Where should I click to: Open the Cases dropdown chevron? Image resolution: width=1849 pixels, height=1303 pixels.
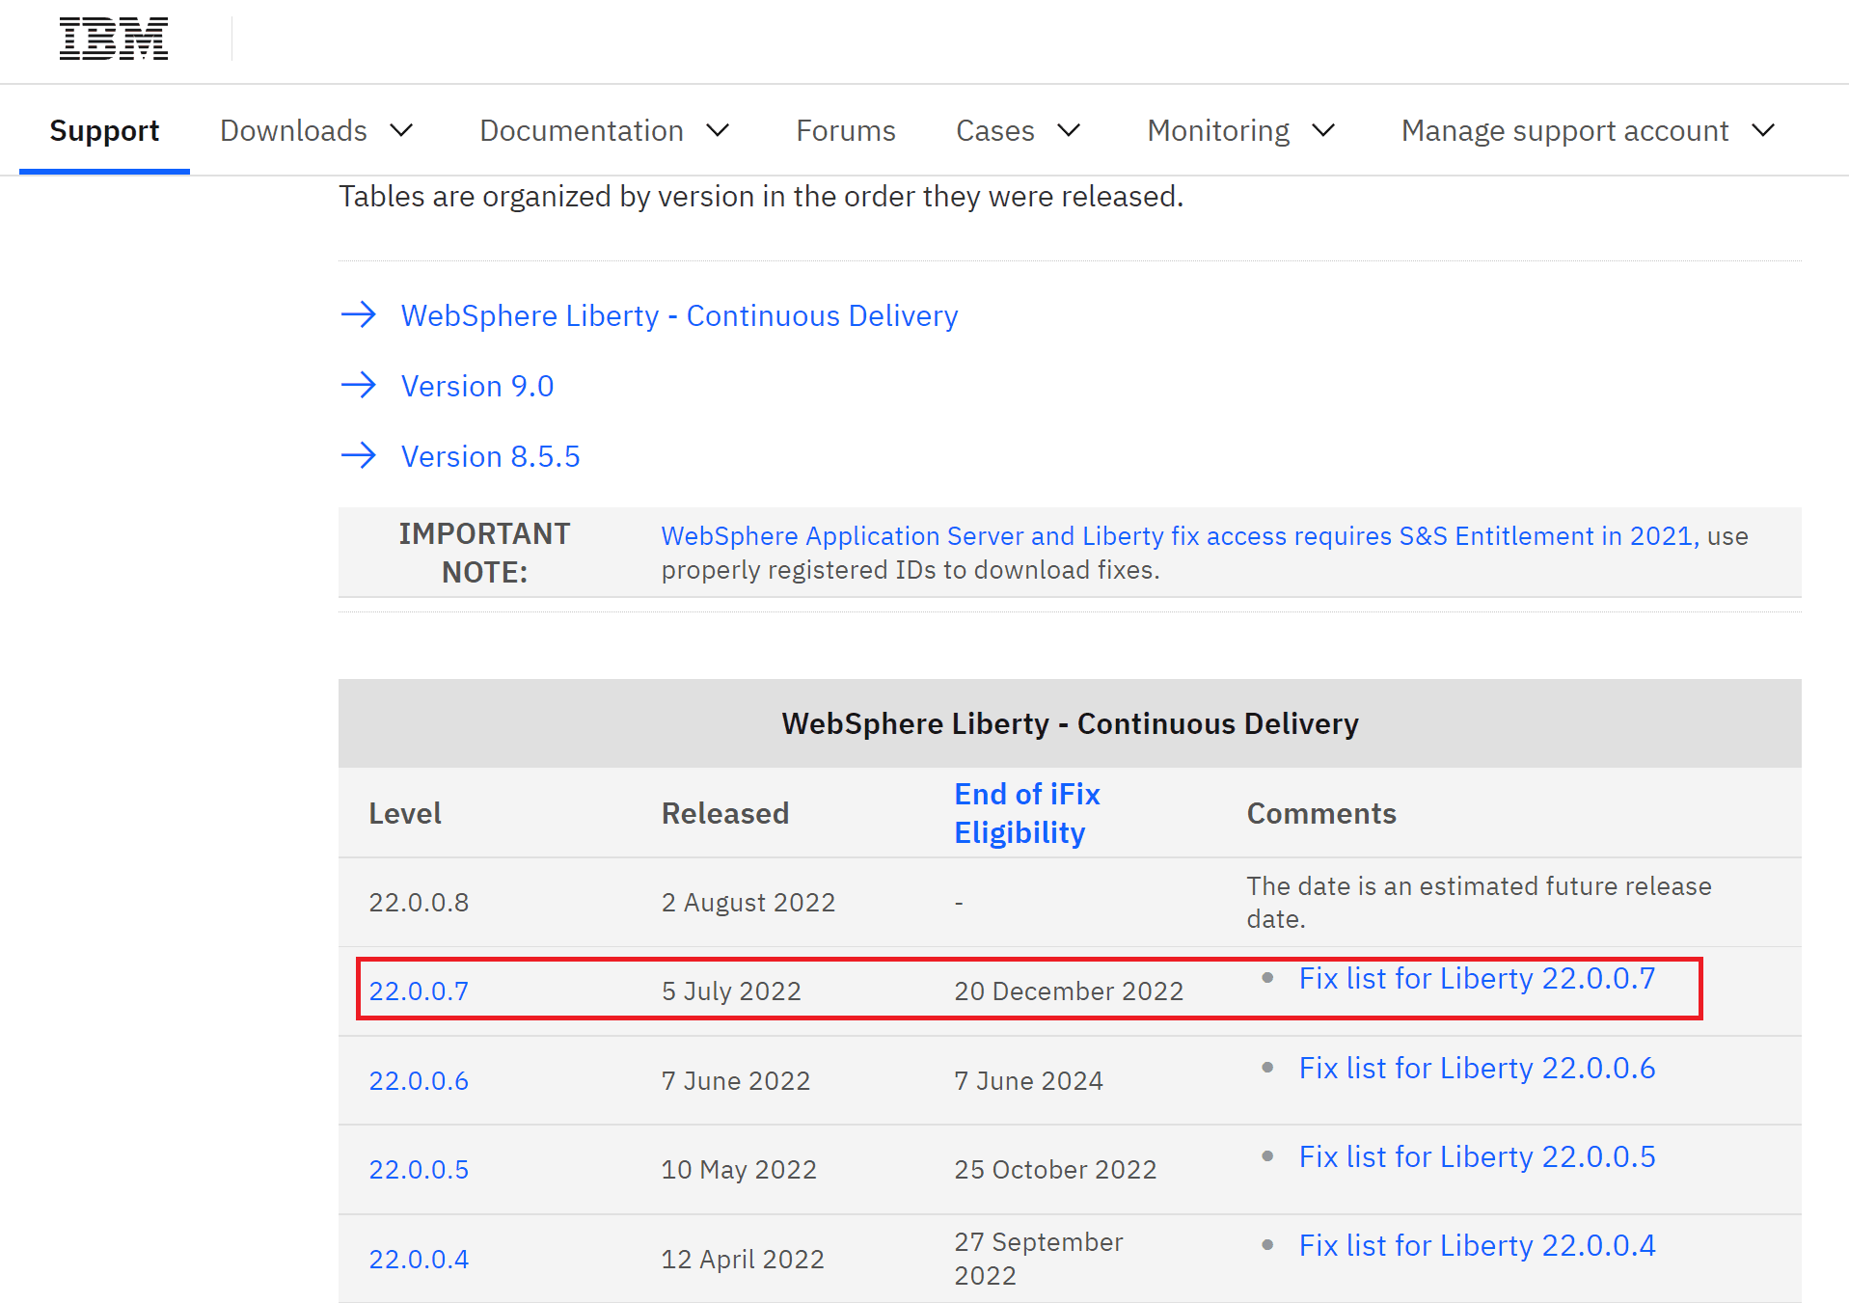(x=1069, y=130)
